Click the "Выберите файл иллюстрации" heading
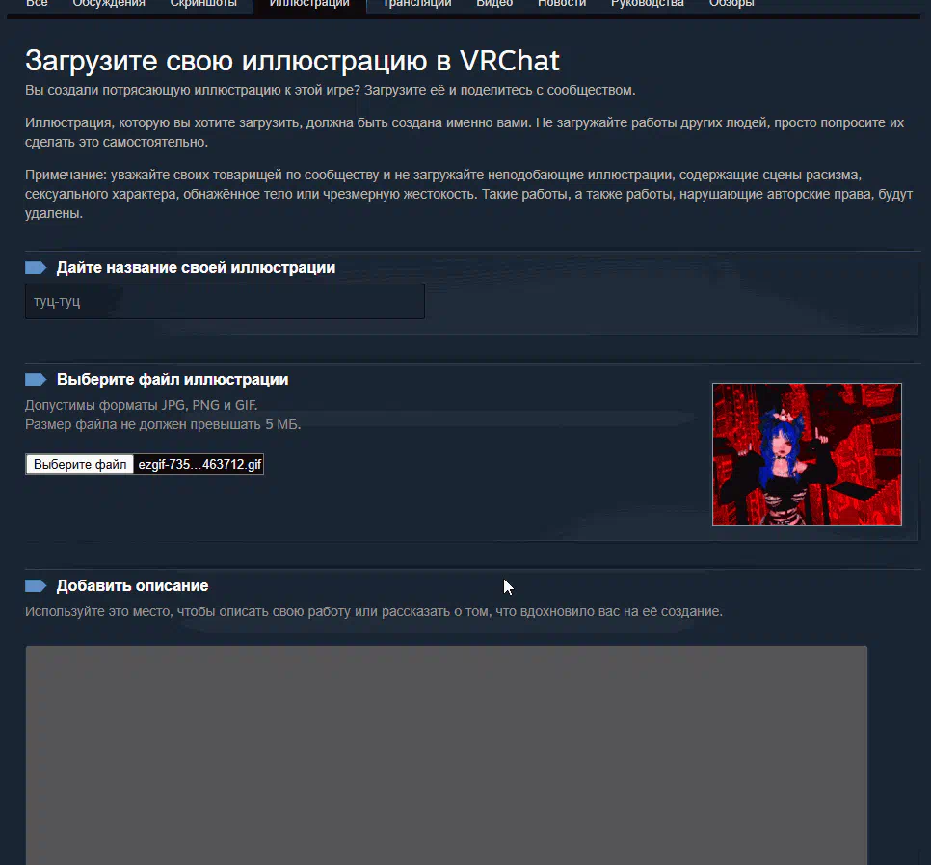931x865 pixels. [x=173, y=380]
